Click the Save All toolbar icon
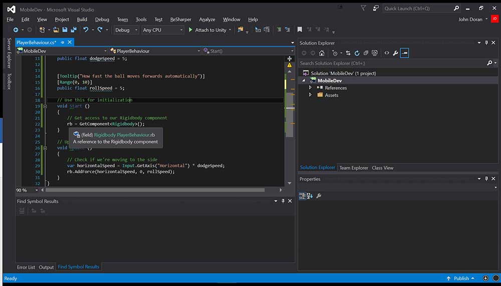 coord(73,30)
